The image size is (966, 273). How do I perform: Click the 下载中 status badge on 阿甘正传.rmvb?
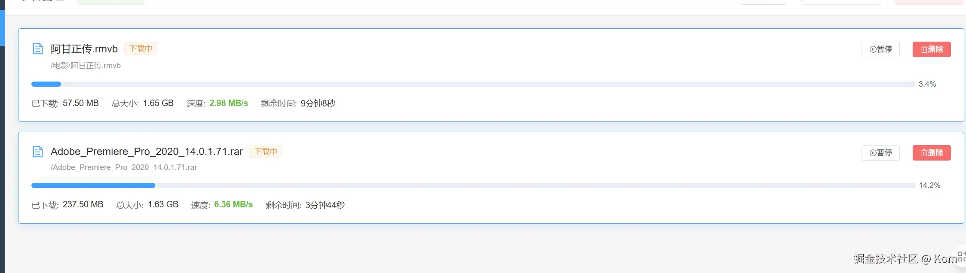[x=140, y=49]
